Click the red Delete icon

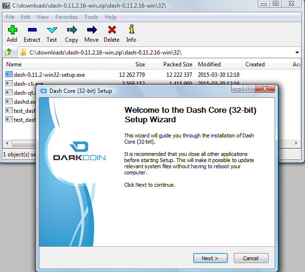tap(112, 30)
